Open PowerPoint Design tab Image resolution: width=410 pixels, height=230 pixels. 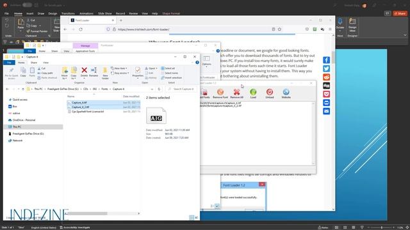point(53,13)
